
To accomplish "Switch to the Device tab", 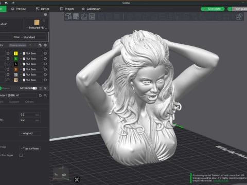I will point(43,9).
